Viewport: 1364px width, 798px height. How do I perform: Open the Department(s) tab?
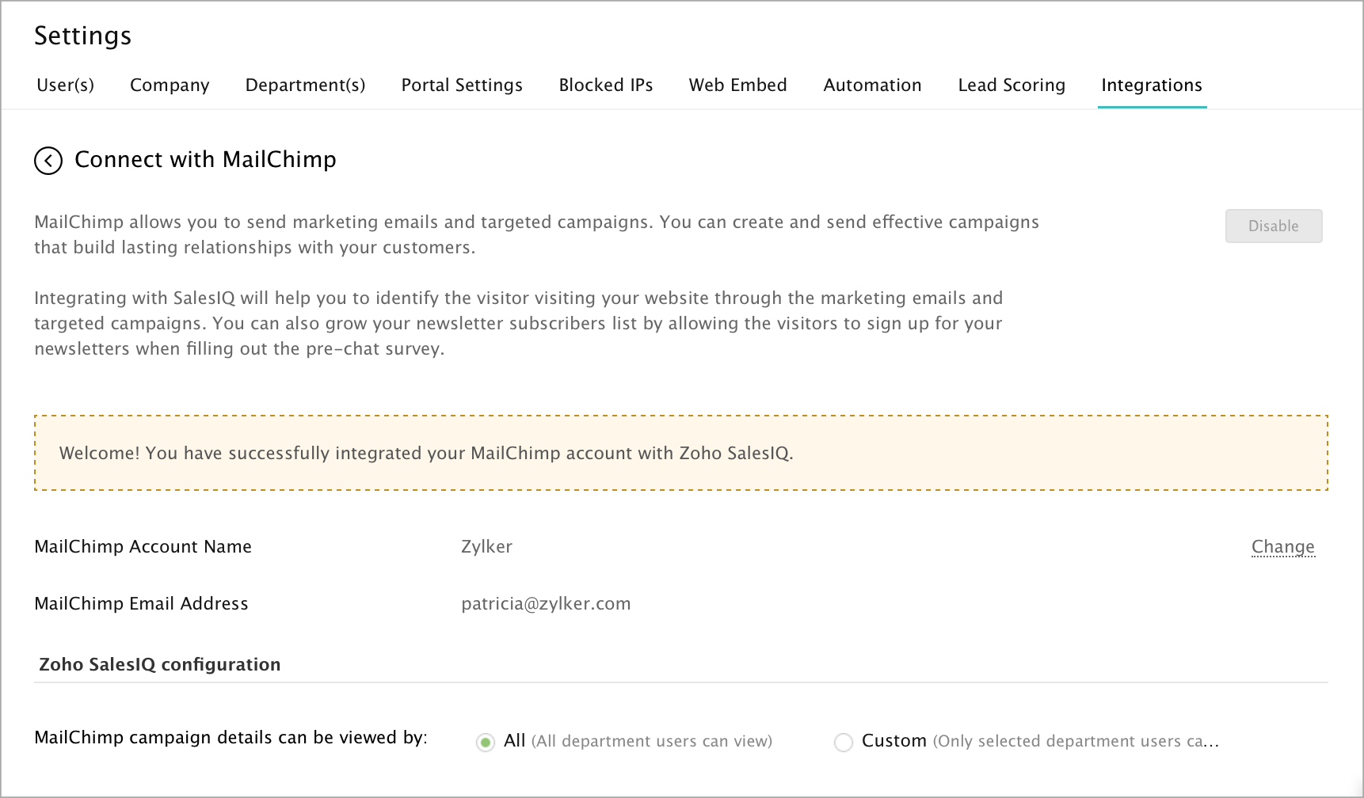tap(306, 85)
